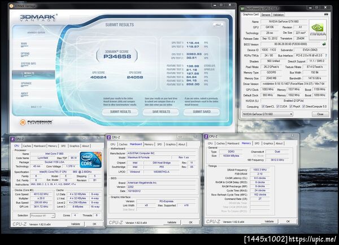Click the GPU-Z Name field NVIDIA GeForce GTX 660
This screenshot has width=339, height=245.
[x=284, y=21]
